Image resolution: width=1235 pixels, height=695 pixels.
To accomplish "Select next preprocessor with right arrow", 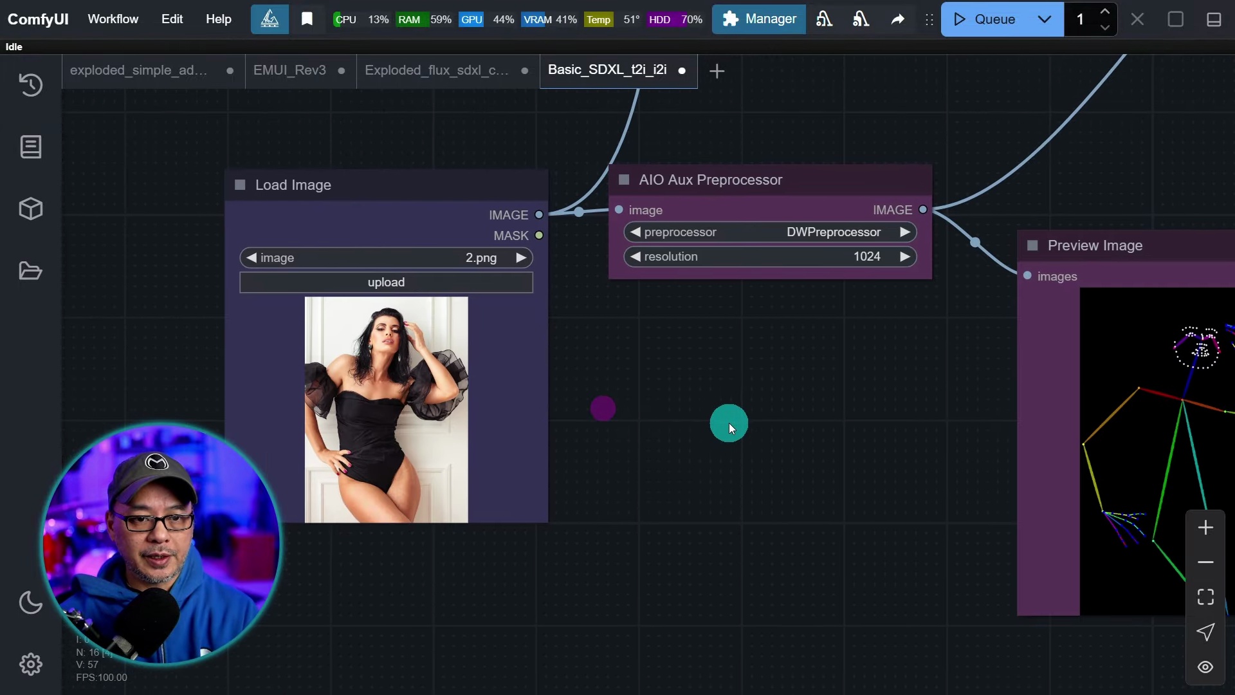I will pyautogui.click(x=905, y=232).
